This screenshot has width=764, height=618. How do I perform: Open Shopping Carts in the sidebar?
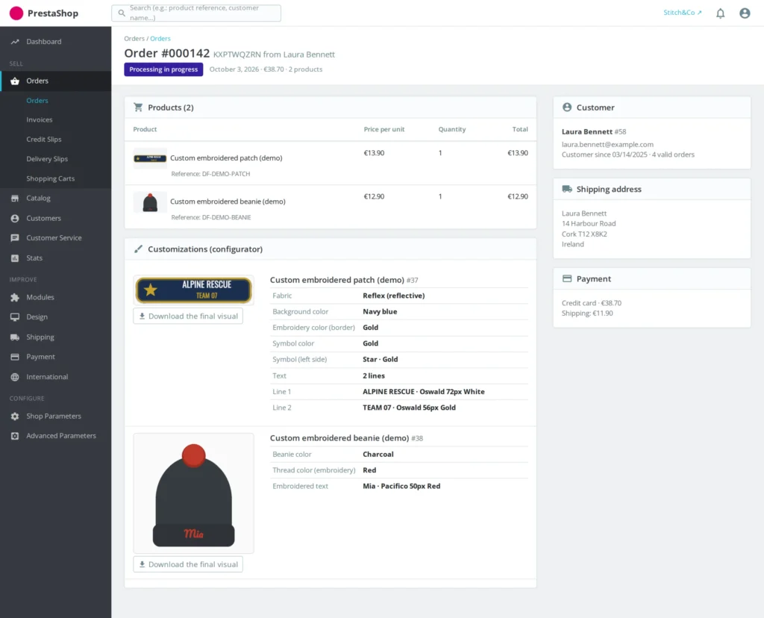click(51, 179)
